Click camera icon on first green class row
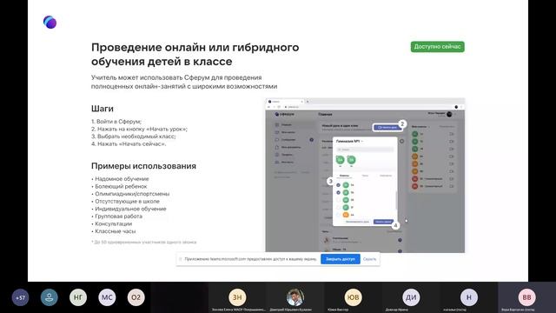The width and height of the screenshot is (556, 313). [452, 134]
